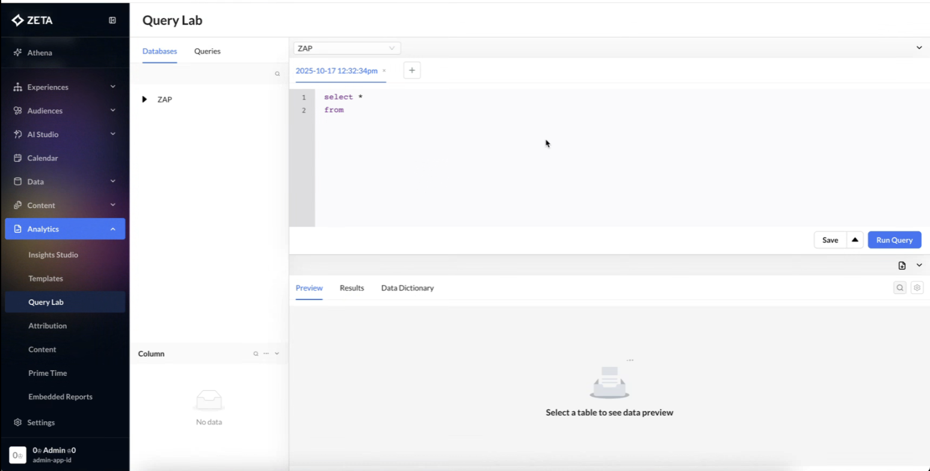Switch to the Queries tab
The height and width of the screenshot is (471, 930).
pos(207,51)
